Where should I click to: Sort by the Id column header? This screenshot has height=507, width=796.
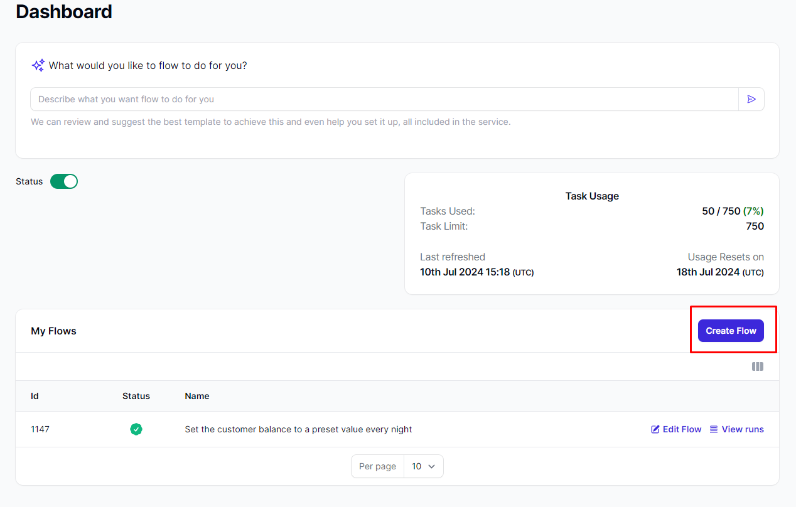[x=35, y=396]
